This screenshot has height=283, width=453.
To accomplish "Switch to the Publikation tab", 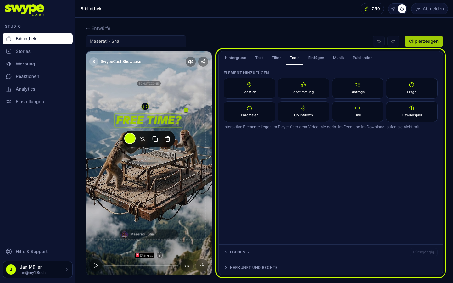I will click(363, 58).
